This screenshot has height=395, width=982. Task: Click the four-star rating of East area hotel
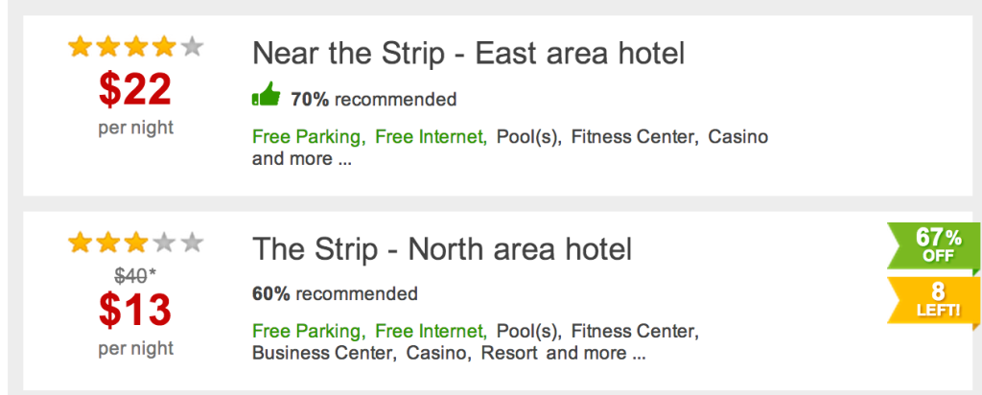136,47
